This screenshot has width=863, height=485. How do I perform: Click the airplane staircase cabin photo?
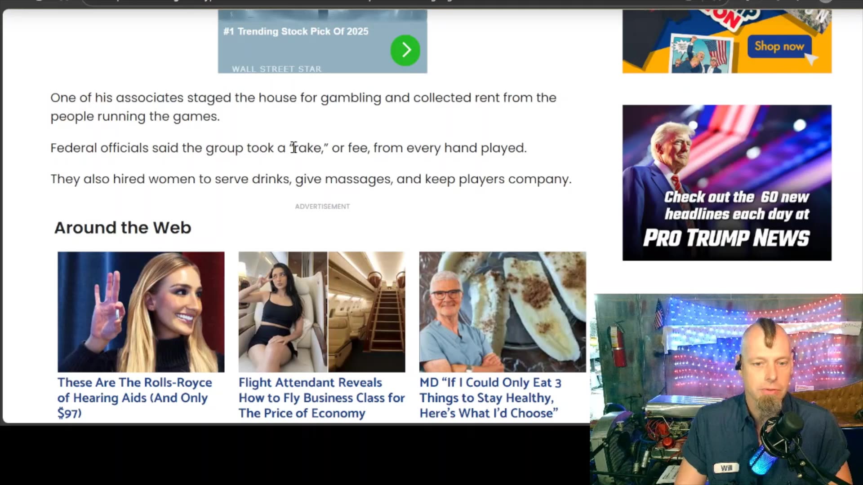[367, 312]
